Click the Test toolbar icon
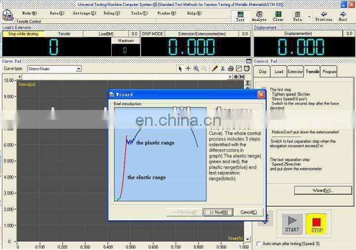This screenshot has width=356, height=250. [x=240, y=16]
